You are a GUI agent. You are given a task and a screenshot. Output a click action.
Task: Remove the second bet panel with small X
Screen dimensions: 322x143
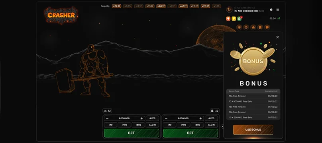tap(222, 126)
